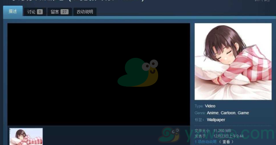Click the 查看 link

pos(226,142)
